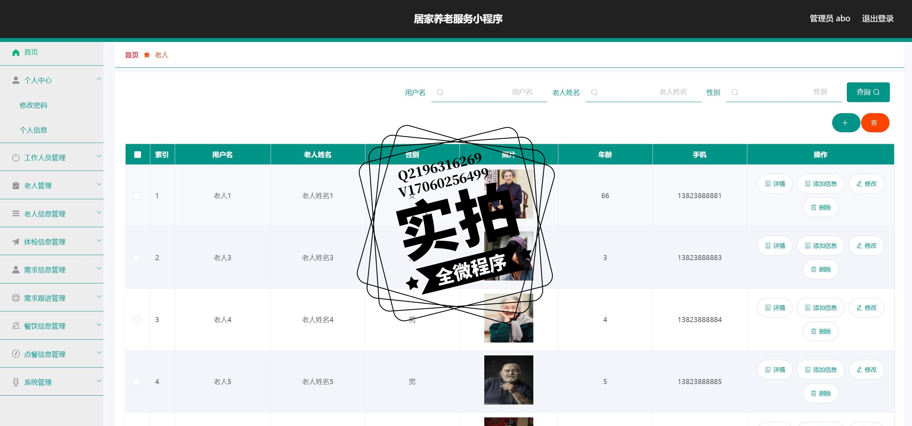Collapse the 个人中心 menu chevron
This screenshot has width=912, height=426.
click(x=99, y=79)
